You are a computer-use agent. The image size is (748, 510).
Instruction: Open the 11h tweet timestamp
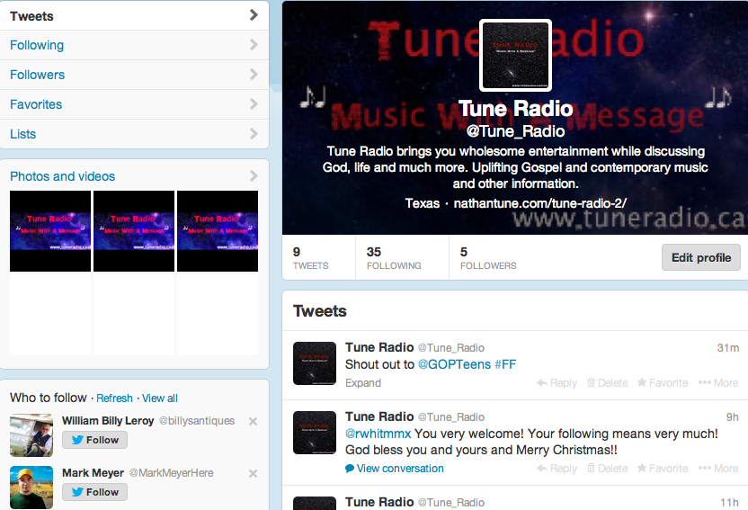point(729,503)
